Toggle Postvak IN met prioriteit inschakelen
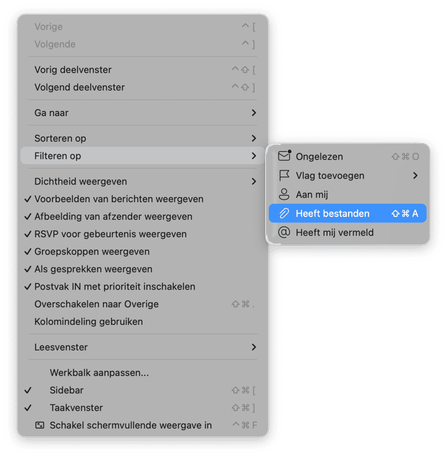This screenshot has width=447, height=457. (114, 287)
